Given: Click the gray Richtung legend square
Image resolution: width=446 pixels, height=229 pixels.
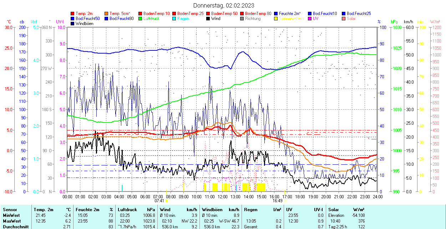Looking at the screenshot, I should (242, 19).
